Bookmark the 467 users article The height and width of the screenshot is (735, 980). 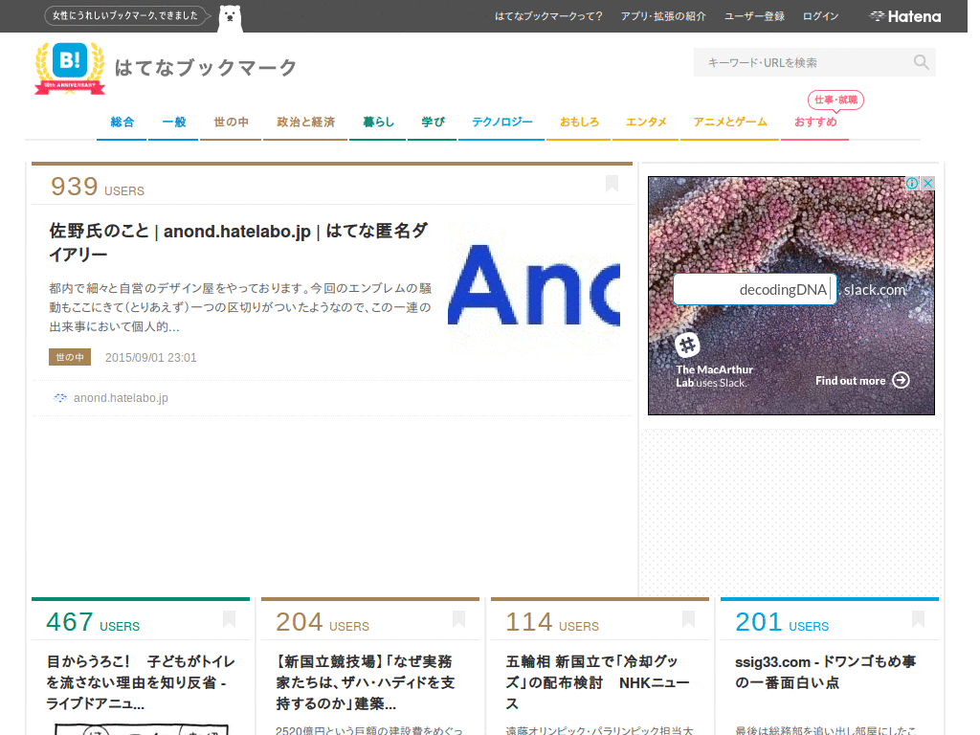click(x=229, y=619)
